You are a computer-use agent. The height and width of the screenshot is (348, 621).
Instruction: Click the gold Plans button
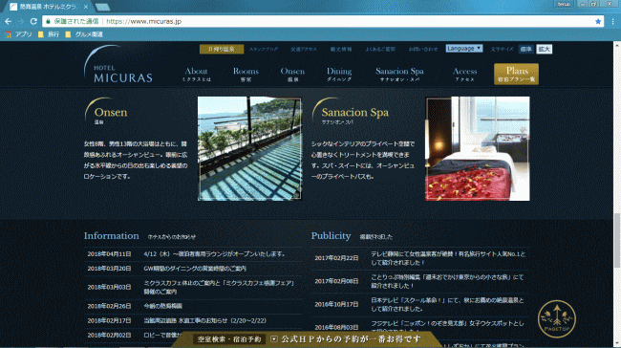[517, 74]
